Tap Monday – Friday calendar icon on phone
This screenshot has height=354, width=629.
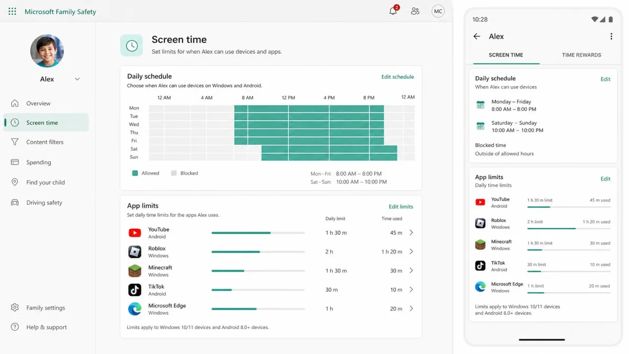pyautogui.click(x=480, y=105)
